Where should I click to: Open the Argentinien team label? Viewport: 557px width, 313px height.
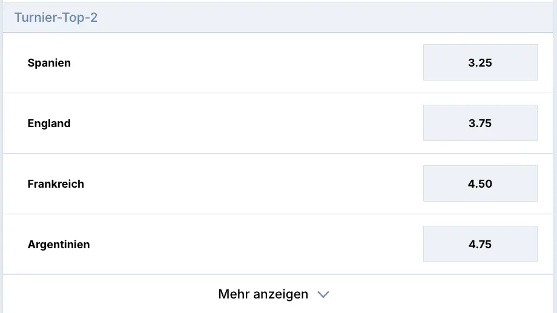[59, 245]
